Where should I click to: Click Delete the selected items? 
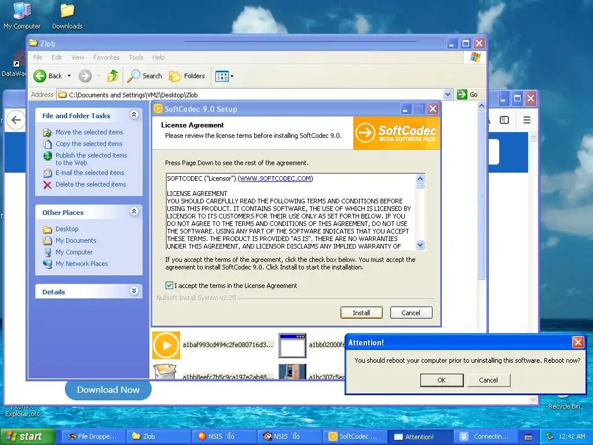pos(90,184)
